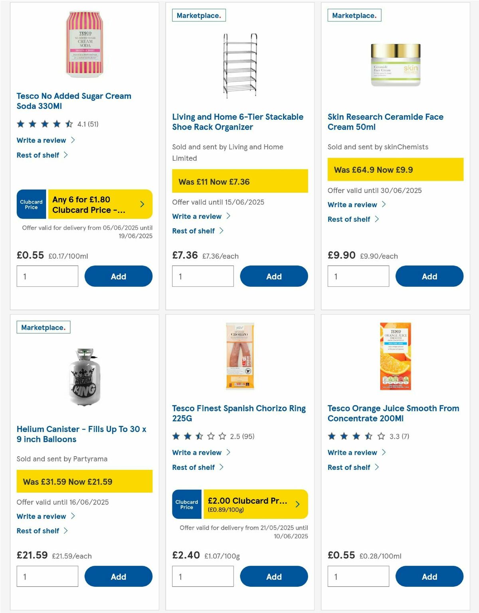Screen dimensions: 479x613
Task: Add the Helium Canister to basket
Action: [x=118, y=576]
